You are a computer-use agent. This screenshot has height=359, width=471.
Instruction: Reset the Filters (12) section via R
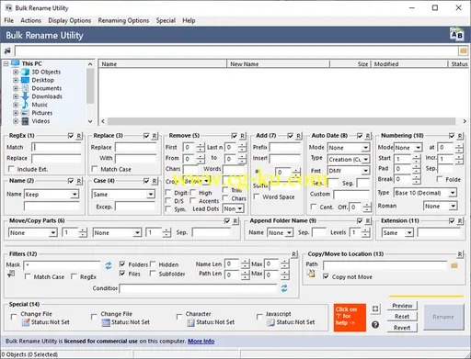click(x=294, y=254)
